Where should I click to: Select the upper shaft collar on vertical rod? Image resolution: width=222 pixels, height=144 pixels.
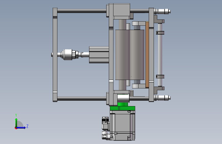tap(160, 33)
